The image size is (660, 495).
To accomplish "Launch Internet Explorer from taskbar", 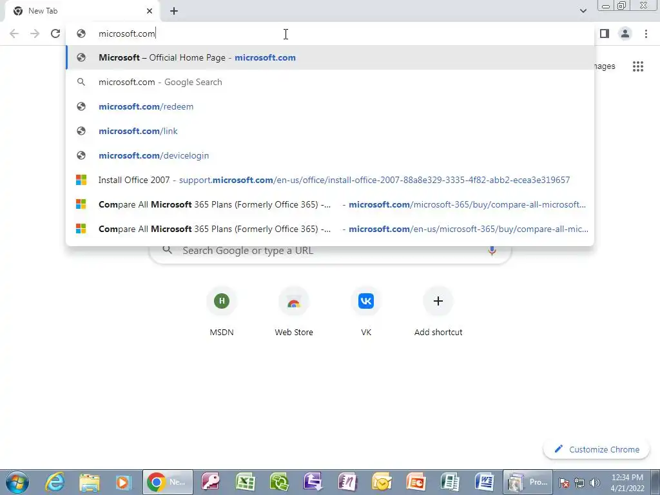I will pyautogui.click(x=54, y=482).
